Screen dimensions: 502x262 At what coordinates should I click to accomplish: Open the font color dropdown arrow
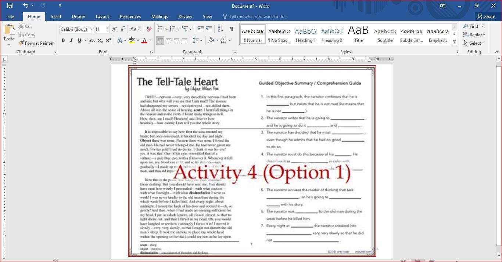150,40
